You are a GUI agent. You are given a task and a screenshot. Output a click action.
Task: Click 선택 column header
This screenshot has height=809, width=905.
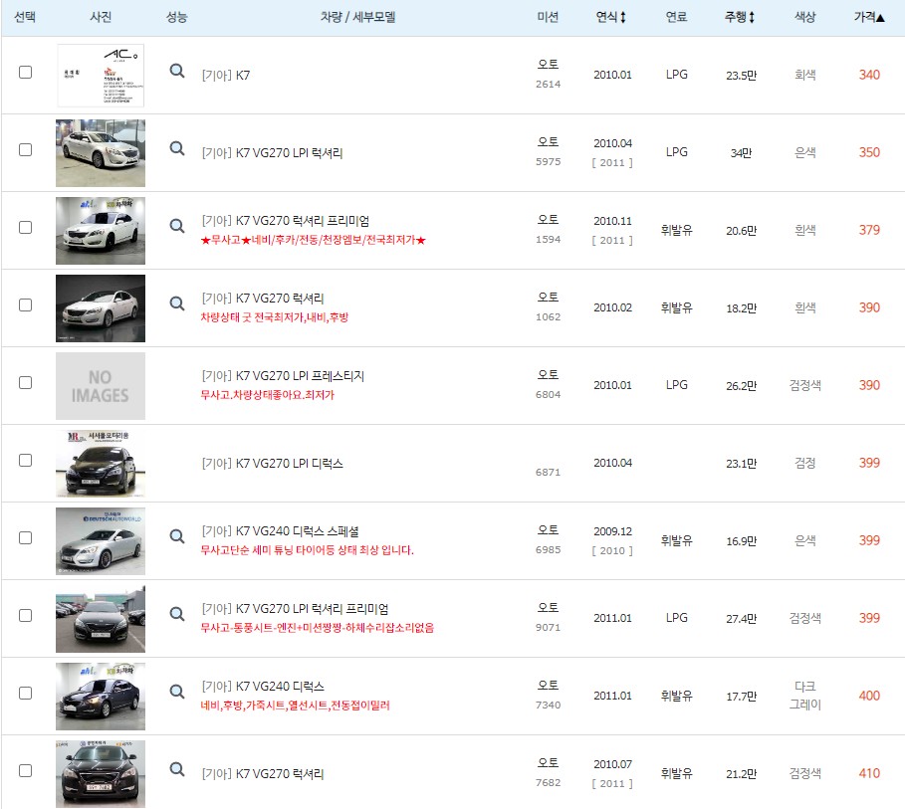(x=25, y=17)
